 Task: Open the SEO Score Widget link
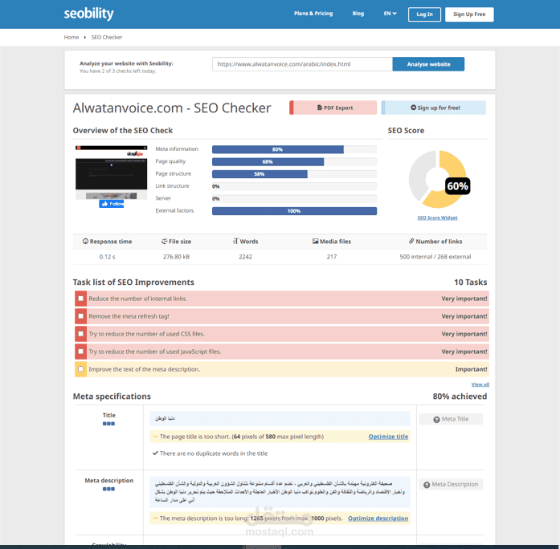[437, 218]
